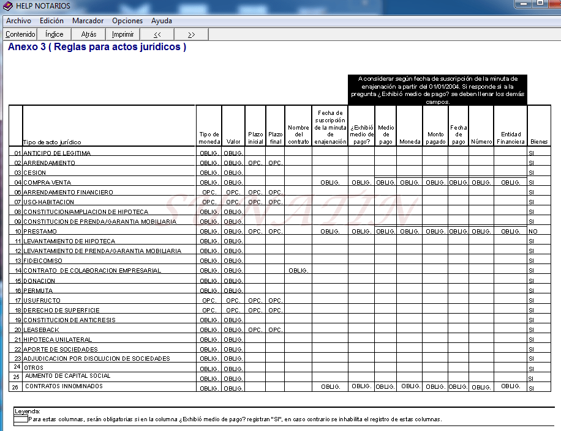
Task: Minimize the HELP NOTARIOS window
Action: (522, 3)
